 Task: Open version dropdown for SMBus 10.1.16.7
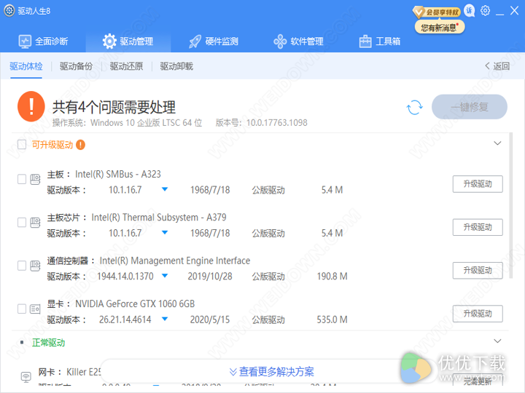tap(164, 189)
